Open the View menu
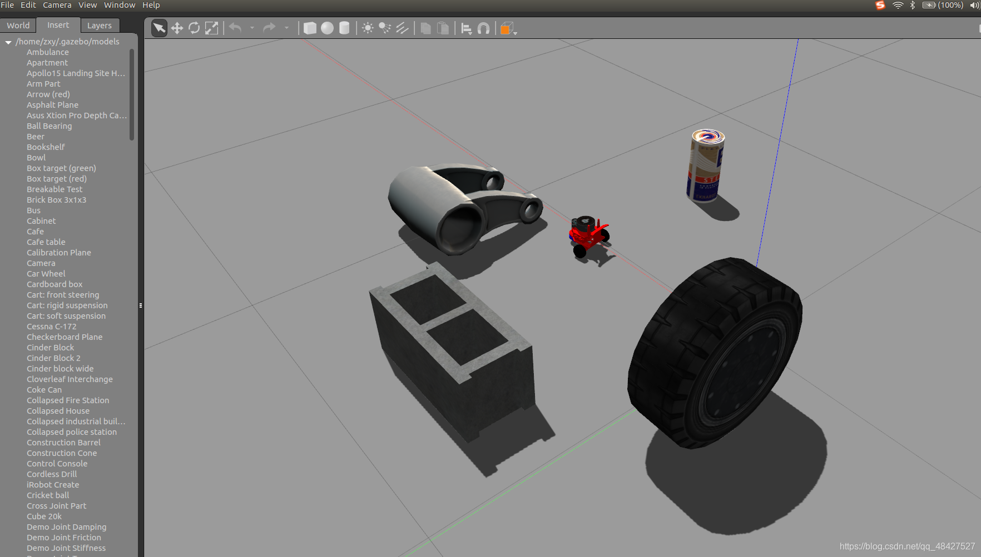981x557 pixels. [x=88, y=5]
